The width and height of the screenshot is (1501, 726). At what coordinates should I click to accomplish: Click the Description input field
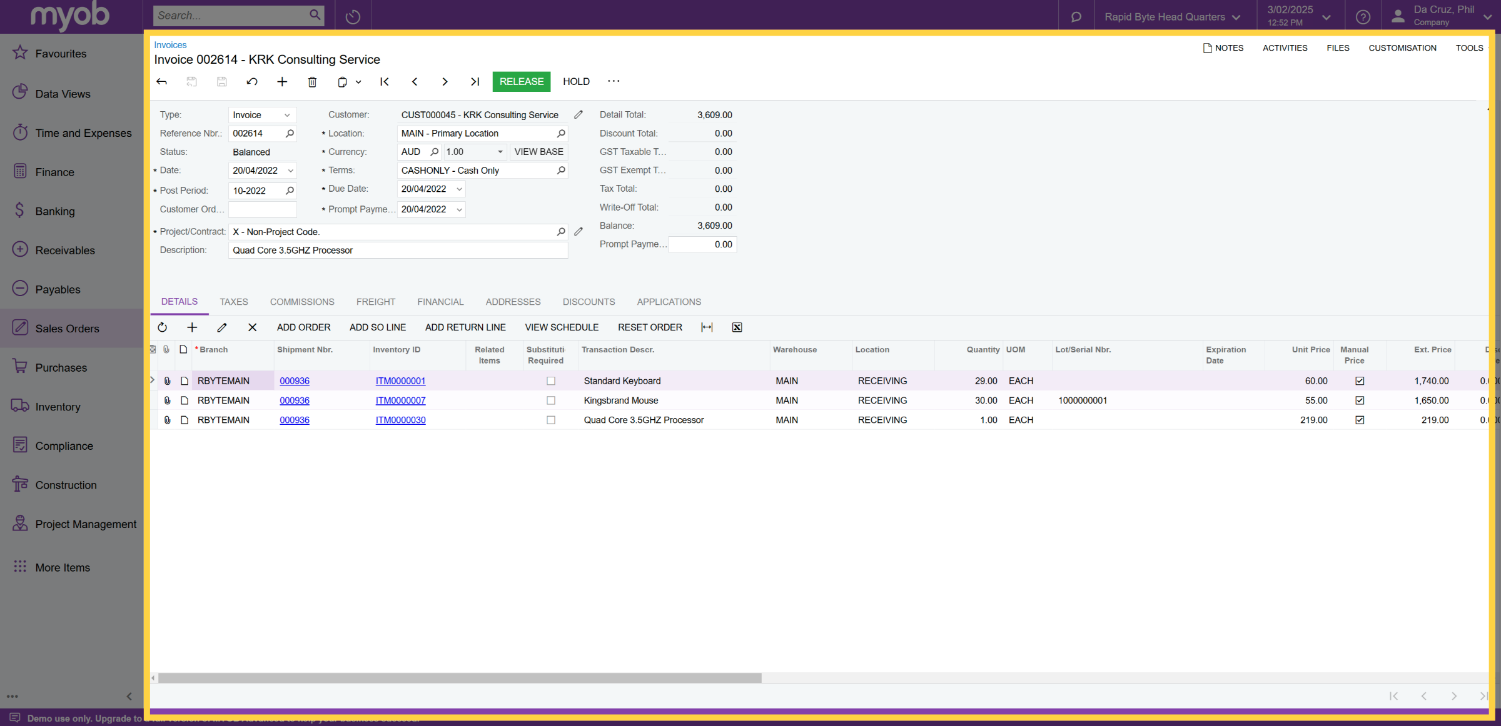pos(398,251)
